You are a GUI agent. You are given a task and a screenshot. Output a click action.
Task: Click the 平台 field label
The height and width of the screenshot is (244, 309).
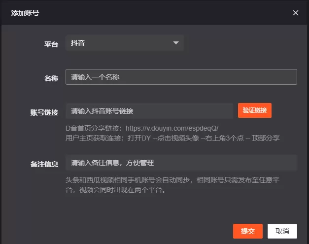[51, 44]
